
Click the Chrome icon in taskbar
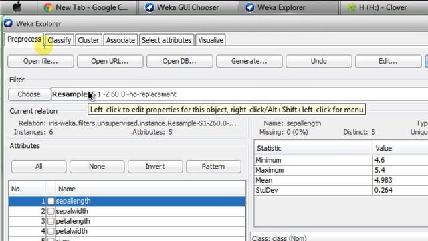pyautogui.click(x=48, y=7)
